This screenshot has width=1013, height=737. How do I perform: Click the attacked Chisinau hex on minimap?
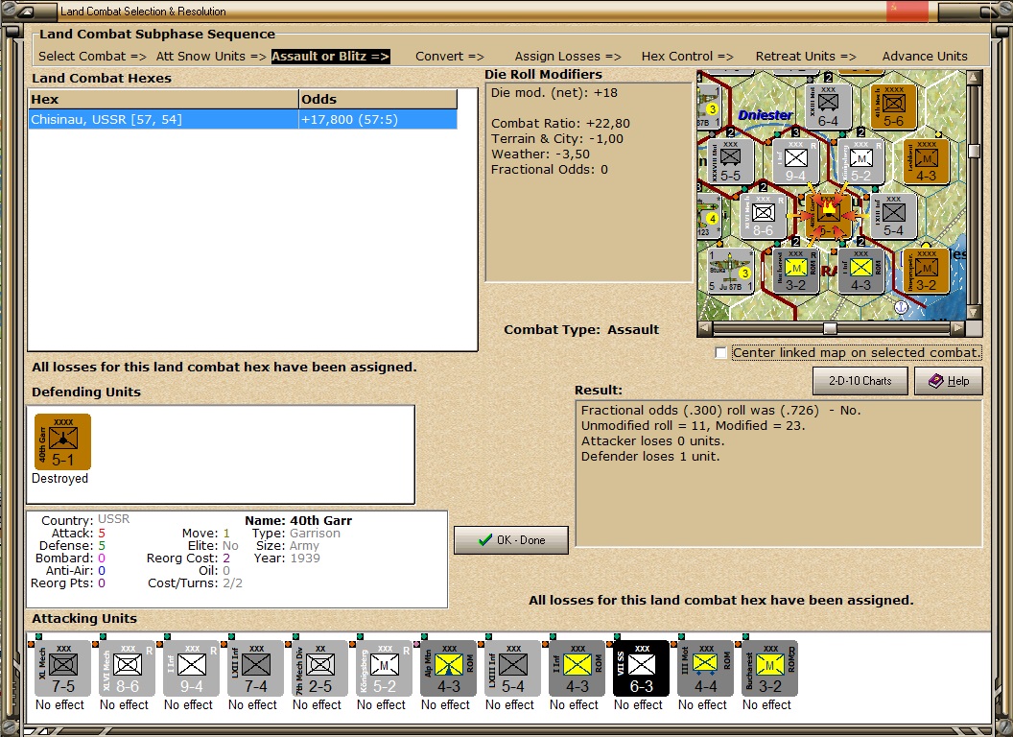click(828, 217)
